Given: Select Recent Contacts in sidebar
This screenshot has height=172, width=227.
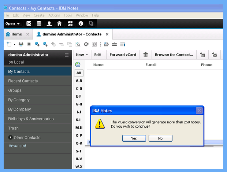Looking at the screenshot, I should pos(38,81).
